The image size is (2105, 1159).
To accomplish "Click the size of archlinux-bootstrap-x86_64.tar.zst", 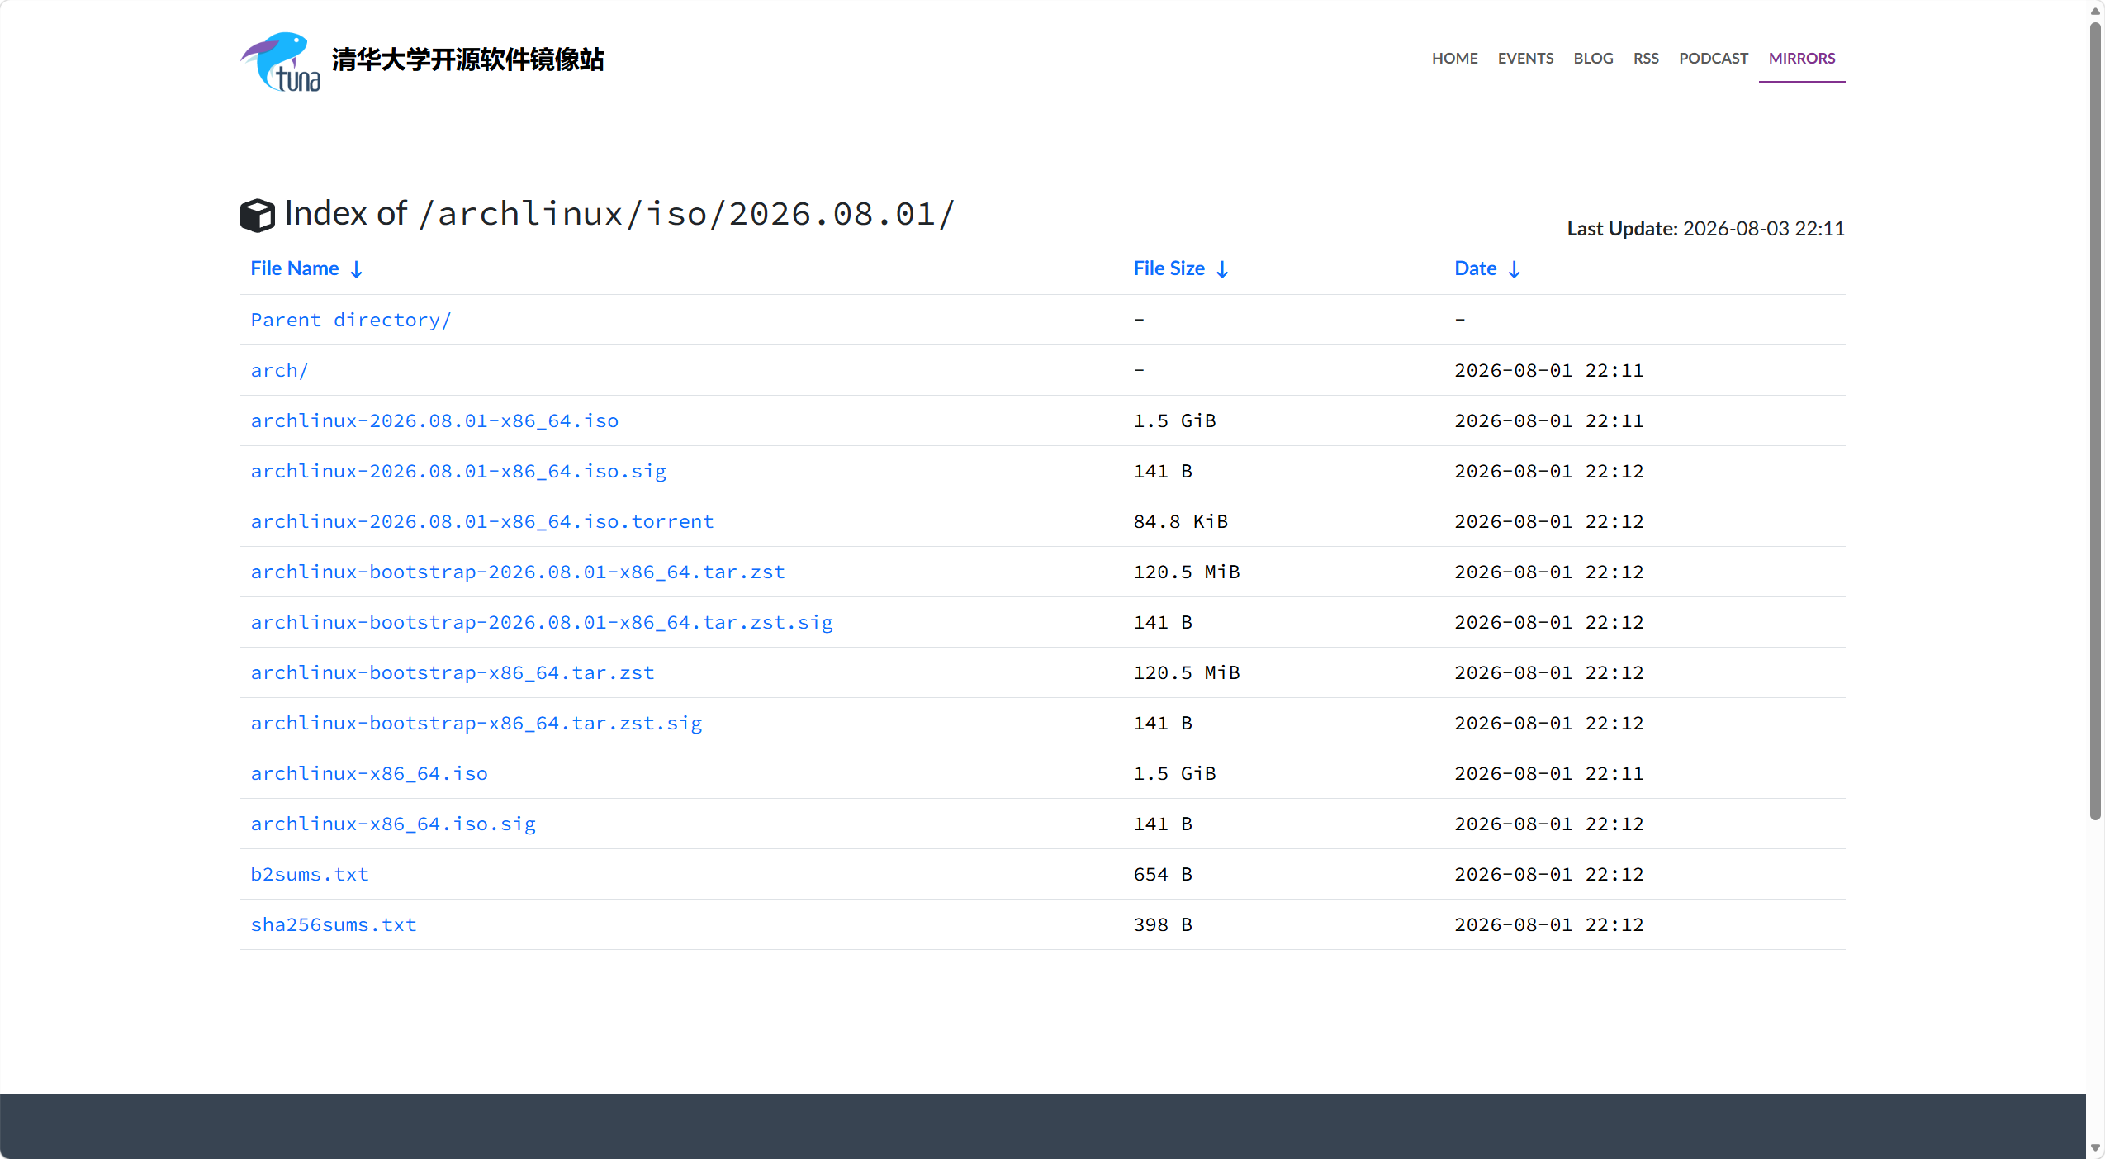I will [1187, 672].
